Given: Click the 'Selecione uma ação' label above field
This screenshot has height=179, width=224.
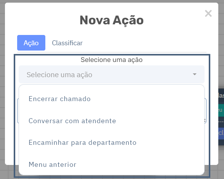Looking at the screenshot, I should (x=112, y=60).
